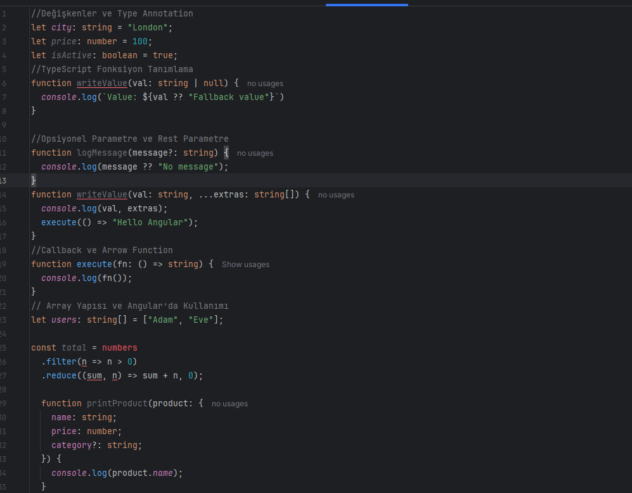Click the no usages hint beside logMessage
632x493 pixels.
click(x=255, y=153)
